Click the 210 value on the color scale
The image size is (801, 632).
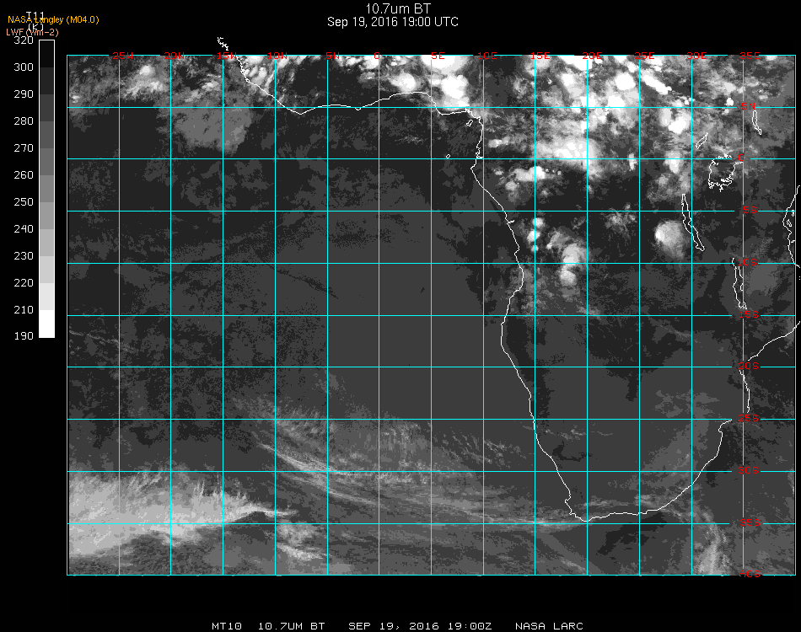pos(24,310)
